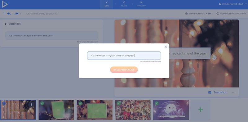
Task: Select the fourth scene with ornaments
Action: (x=133, y=110)
